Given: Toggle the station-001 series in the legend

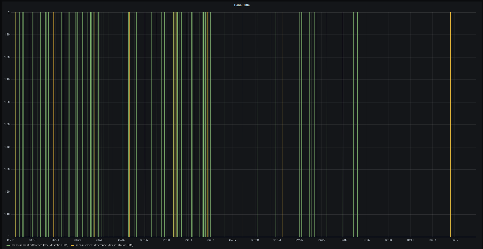Looking at the screenshot, I should [x=40, y=245].
